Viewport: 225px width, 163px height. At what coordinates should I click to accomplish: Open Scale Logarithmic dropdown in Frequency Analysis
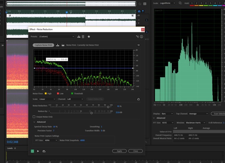(x=168, y=3)
